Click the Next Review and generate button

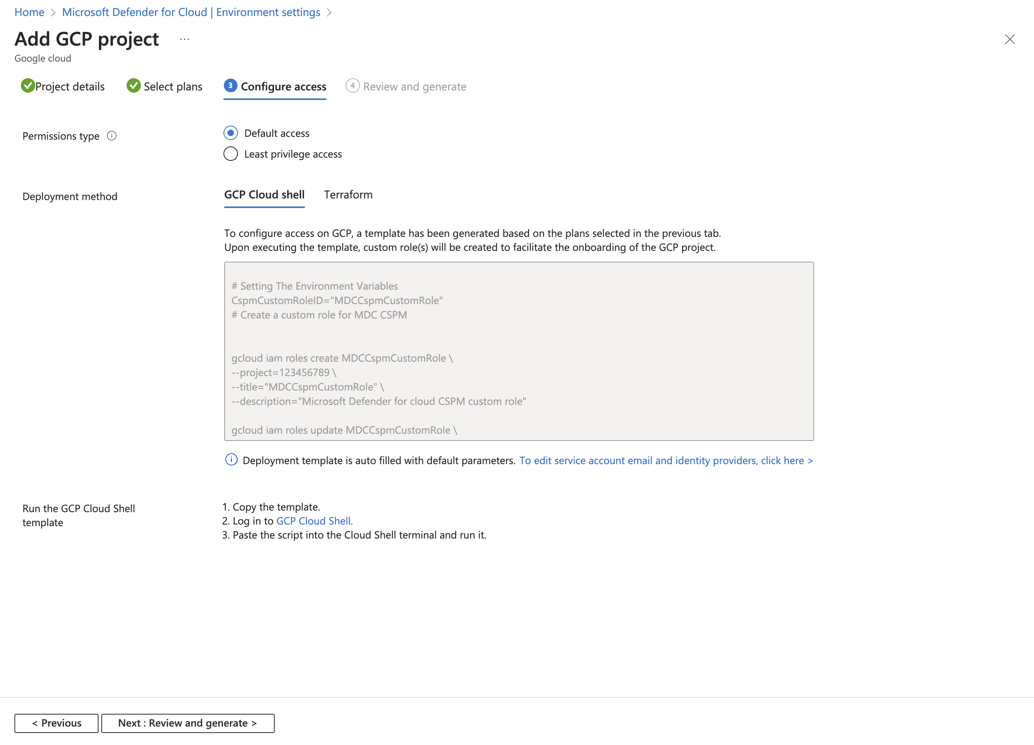point(187,722)
